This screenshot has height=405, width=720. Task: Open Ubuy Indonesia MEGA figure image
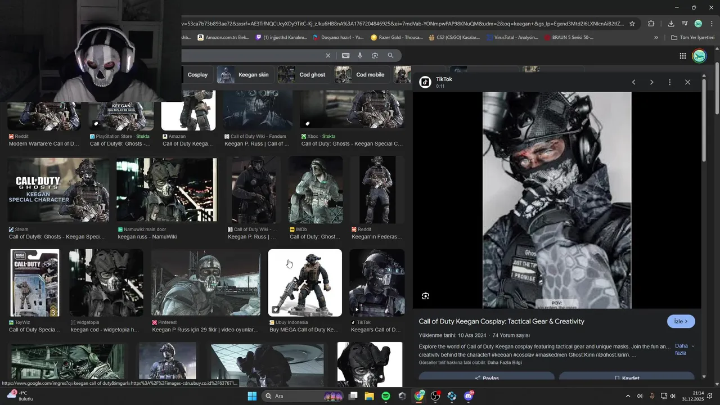(x=305, y=282)
